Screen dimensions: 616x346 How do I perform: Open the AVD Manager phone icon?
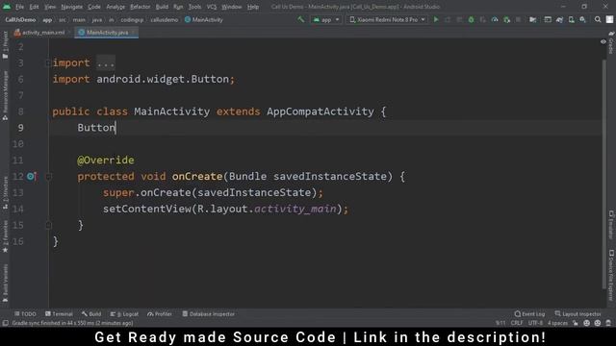571,19
